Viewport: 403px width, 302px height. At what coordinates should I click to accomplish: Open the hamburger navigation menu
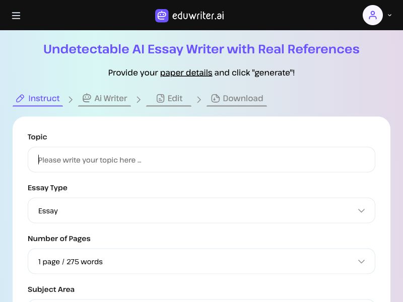[x=16, y=16]
